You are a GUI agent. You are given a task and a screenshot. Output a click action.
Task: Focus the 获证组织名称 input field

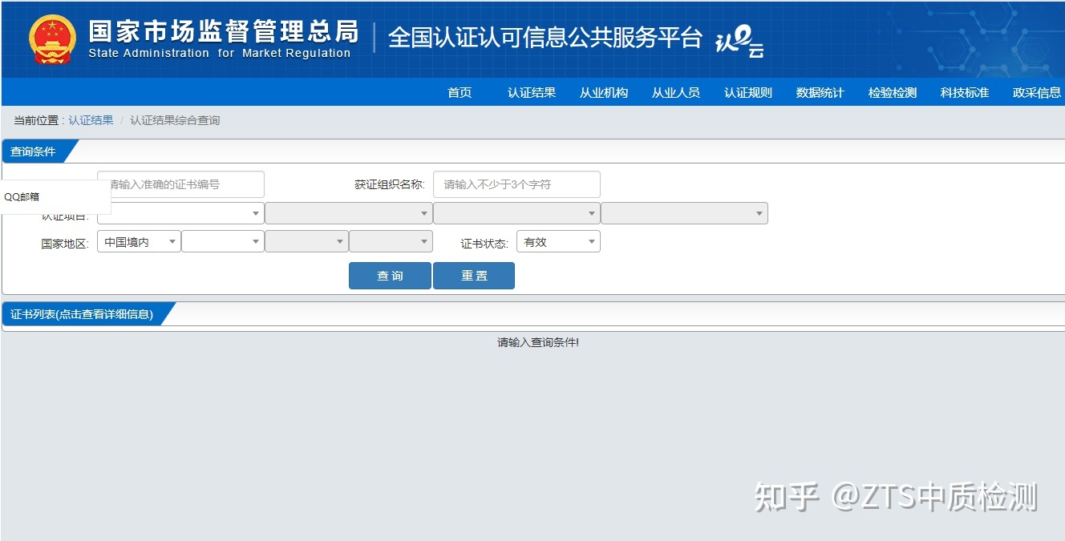(x=516, y=184)
